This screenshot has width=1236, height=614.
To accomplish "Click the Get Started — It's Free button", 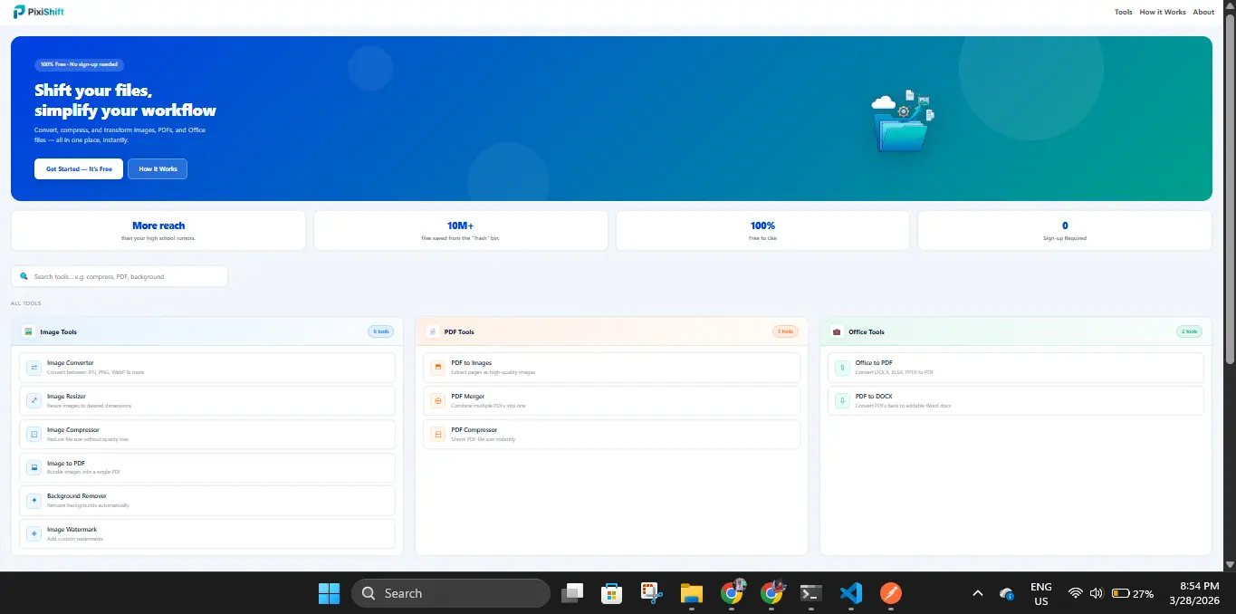I will pos(79,168).
